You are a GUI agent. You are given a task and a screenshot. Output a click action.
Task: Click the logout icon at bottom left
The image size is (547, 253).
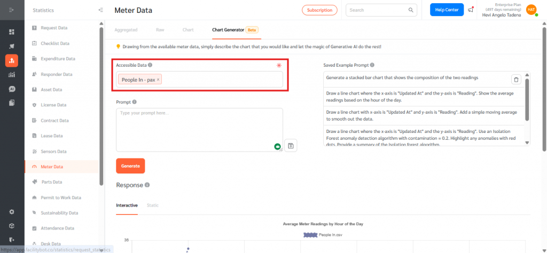coord(12,240)
